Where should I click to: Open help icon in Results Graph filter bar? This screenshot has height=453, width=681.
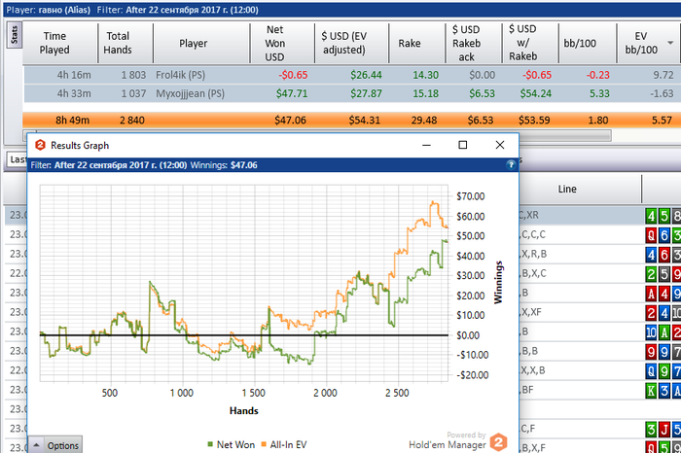pos(511,164)
